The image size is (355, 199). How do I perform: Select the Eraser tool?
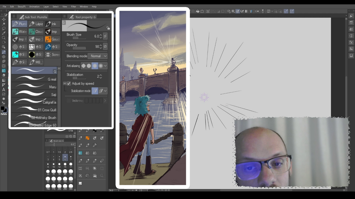(4, 75)
